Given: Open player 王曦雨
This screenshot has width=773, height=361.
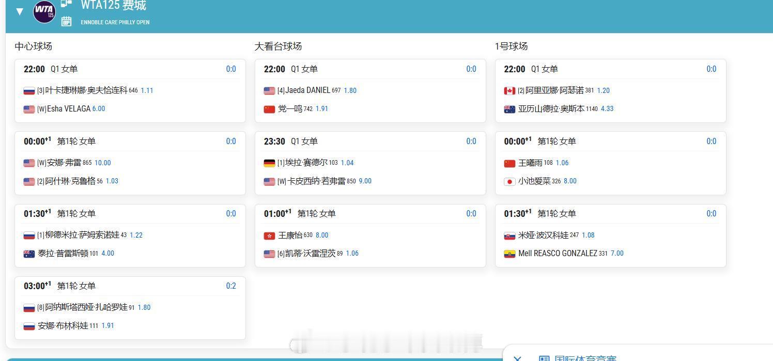Looking at the screenshot, I should tap(530, 163).
